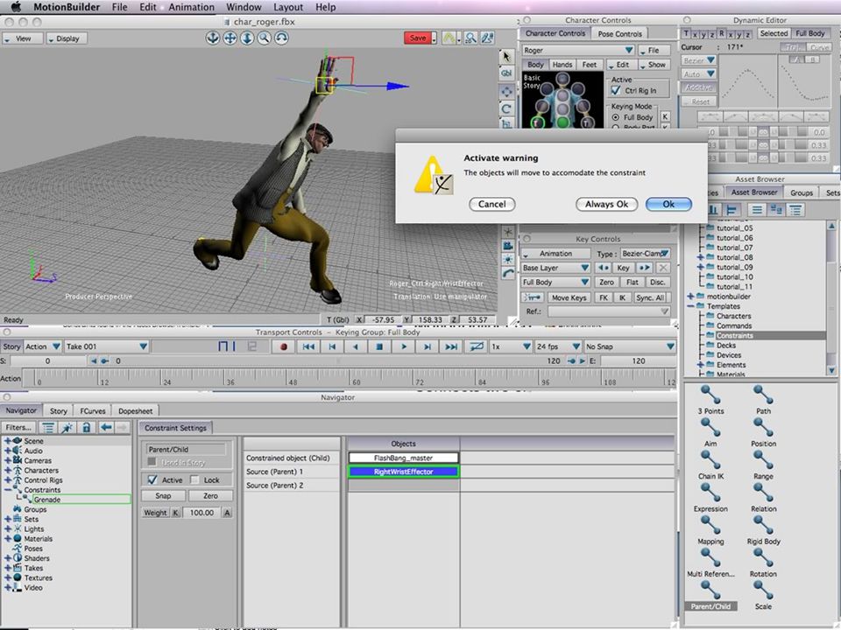Screen dimensions: 841x630
Task: Open the Base Layer dropdown
Action: 555,268
